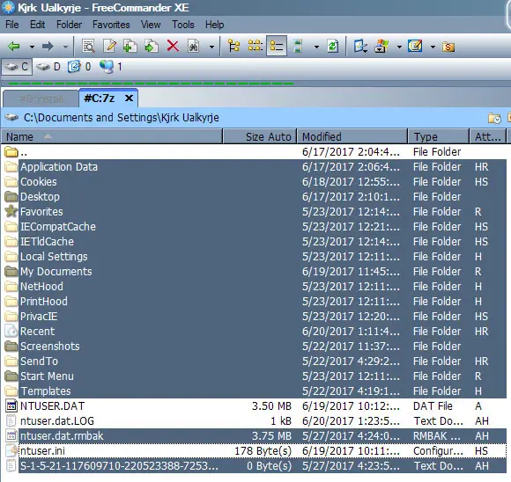Click the Favorites star folder icon

point(11,212)
